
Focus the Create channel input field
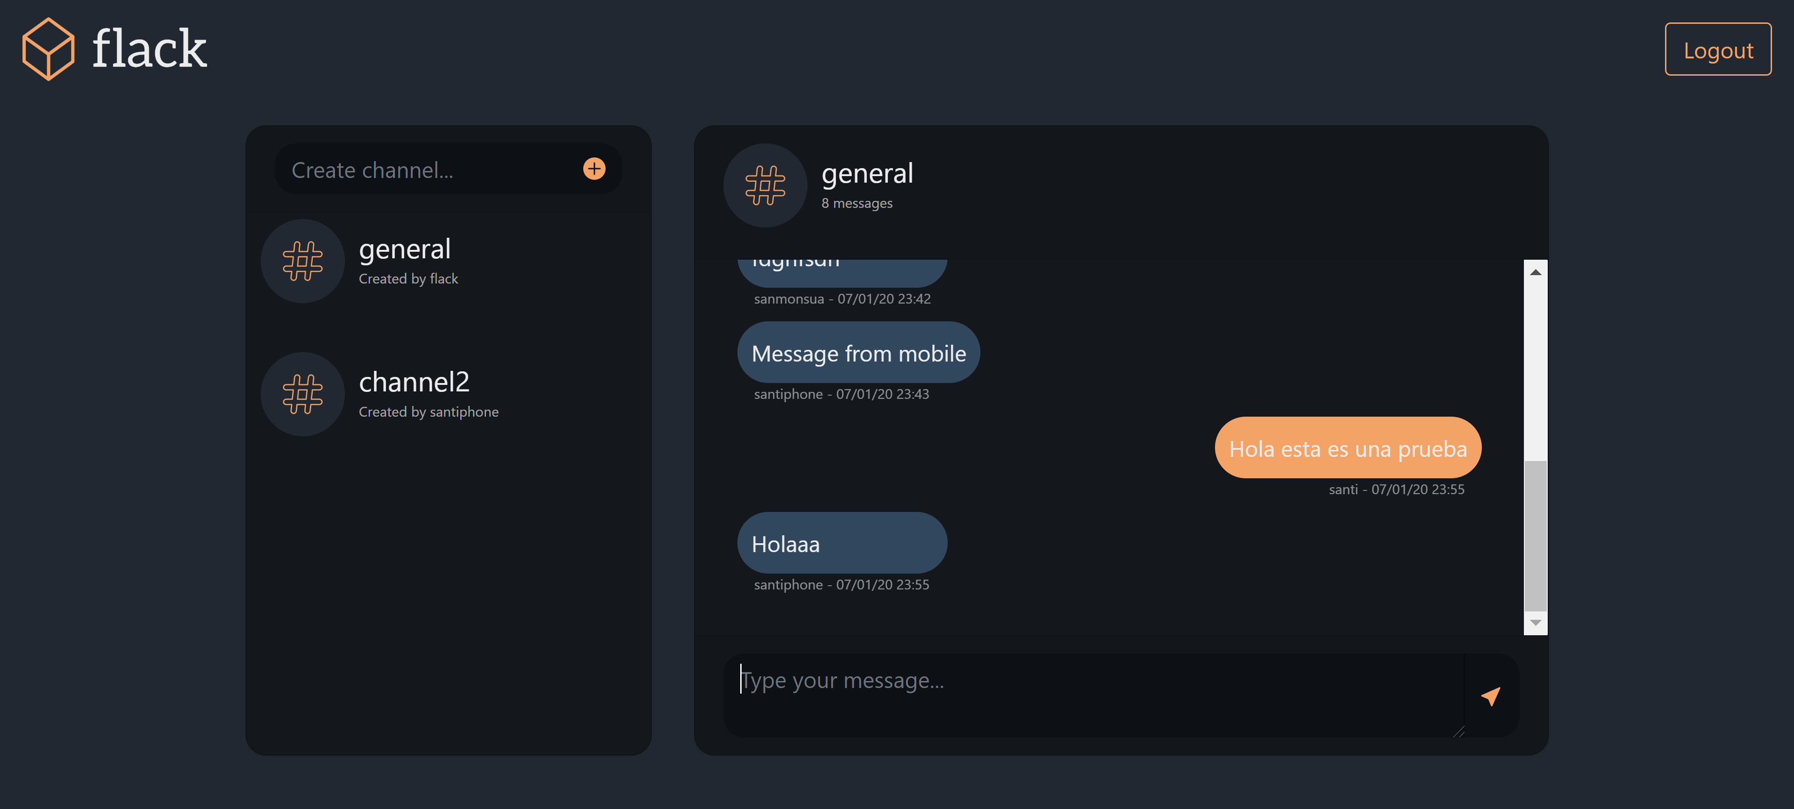[432, 170]
